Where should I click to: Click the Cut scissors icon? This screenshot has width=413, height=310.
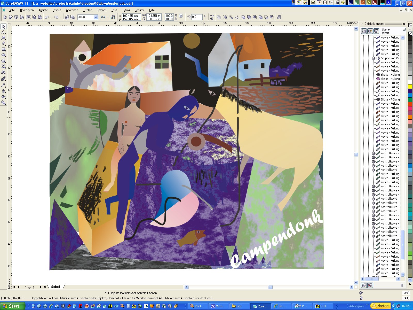[x=28, y=17]
